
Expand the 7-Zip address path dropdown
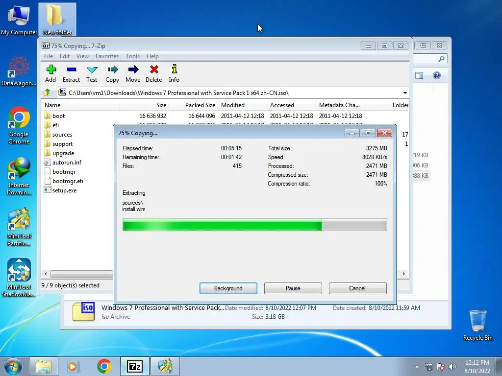[x=405, y=93]
